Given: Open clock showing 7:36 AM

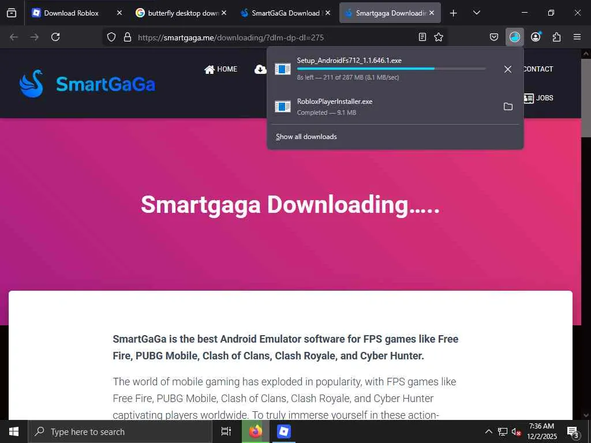Looking at the screenshot, I should [541, 431].
